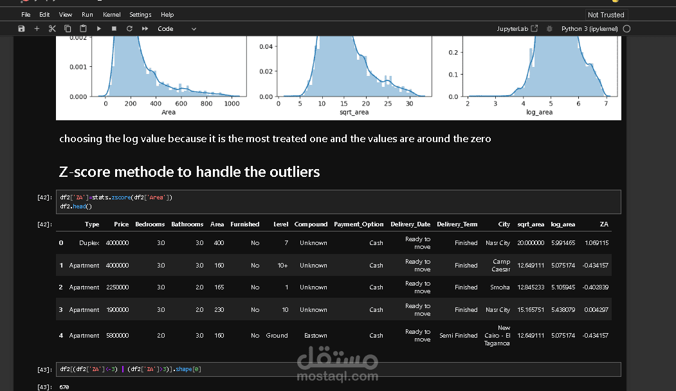Open the Edit menu
This screenshot has height=391, width=676.
[x=44, y=15]
